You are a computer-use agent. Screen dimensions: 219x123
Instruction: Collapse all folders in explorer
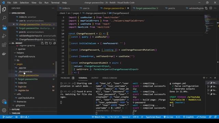tap(54, 43)
